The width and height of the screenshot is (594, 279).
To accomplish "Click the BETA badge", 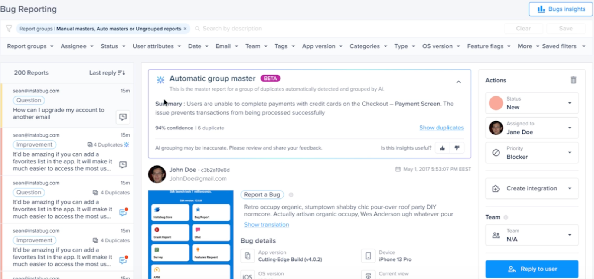I will click(270, 78).
